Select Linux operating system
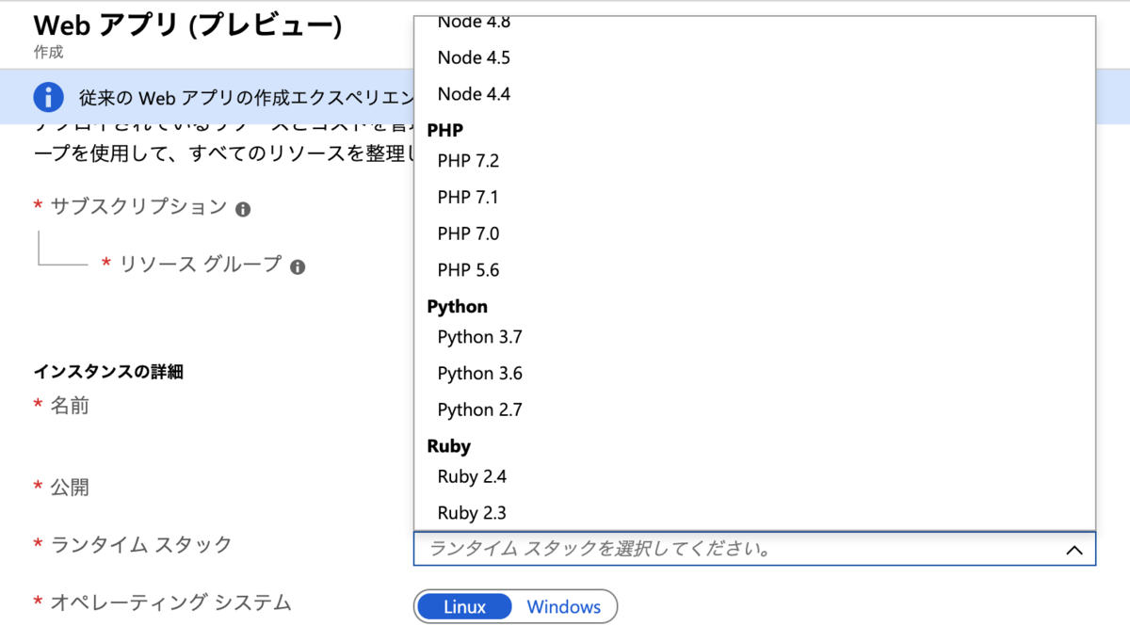This screenshot has height=642, width=1130. 464,607
